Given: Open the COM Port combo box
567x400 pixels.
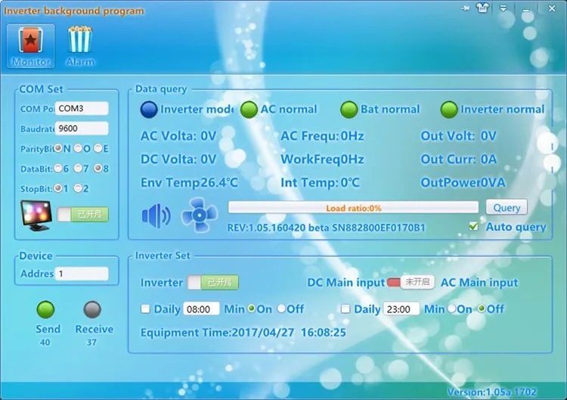Looking at the screenshot, I should tap(82, 108).
